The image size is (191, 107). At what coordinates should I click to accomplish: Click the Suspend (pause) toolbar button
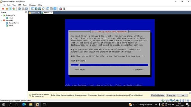point(7,9)
